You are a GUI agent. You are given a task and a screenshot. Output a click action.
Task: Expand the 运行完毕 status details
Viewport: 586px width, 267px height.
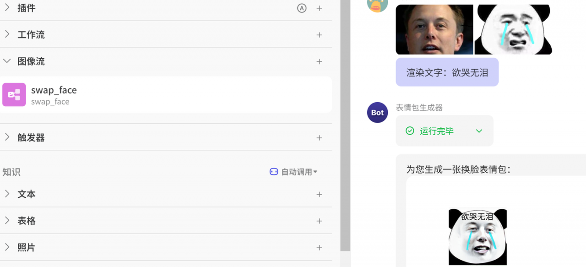tap(479, 131)
